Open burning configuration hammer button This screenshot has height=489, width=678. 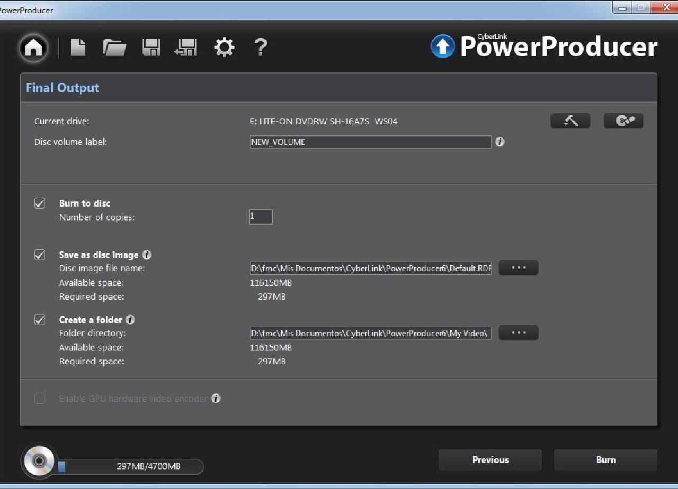click(x=570, y=121)
